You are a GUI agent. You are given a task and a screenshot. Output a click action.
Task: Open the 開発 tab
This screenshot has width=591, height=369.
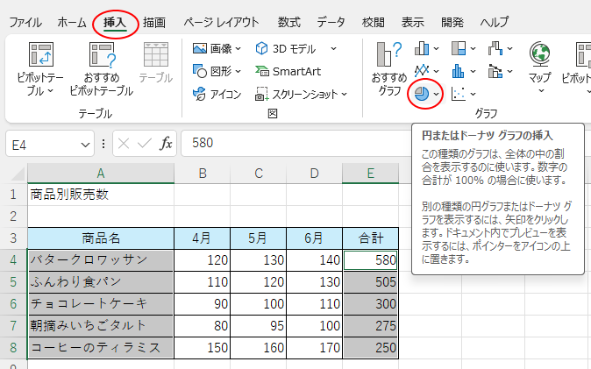pyautogui.click(x=452, y=23)
